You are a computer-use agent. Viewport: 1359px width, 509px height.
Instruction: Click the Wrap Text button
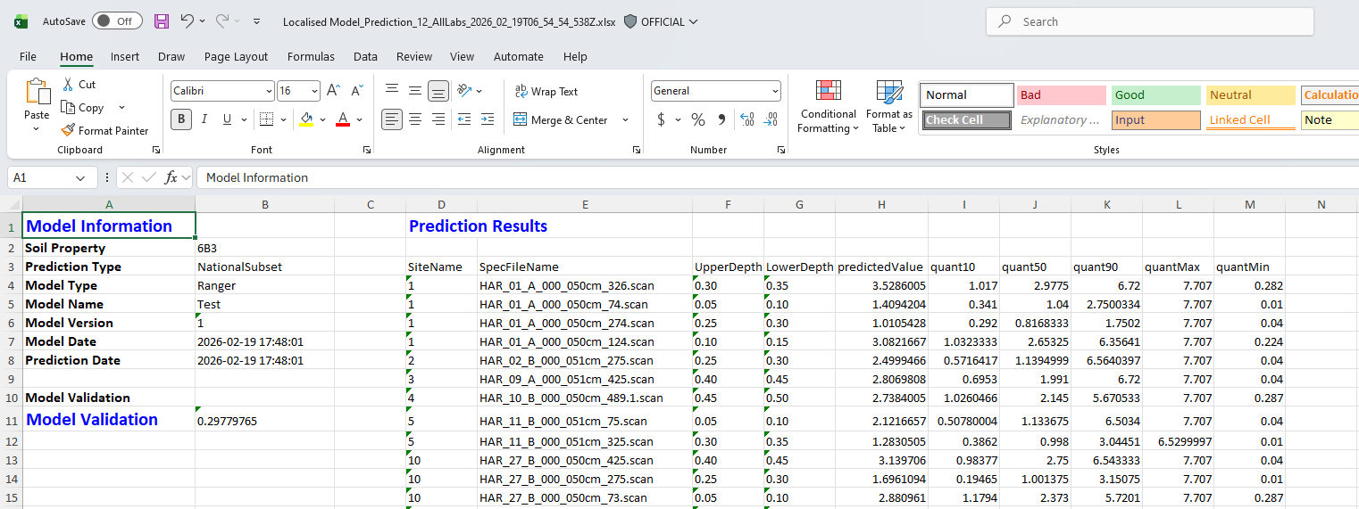click(x=546, y=91)
